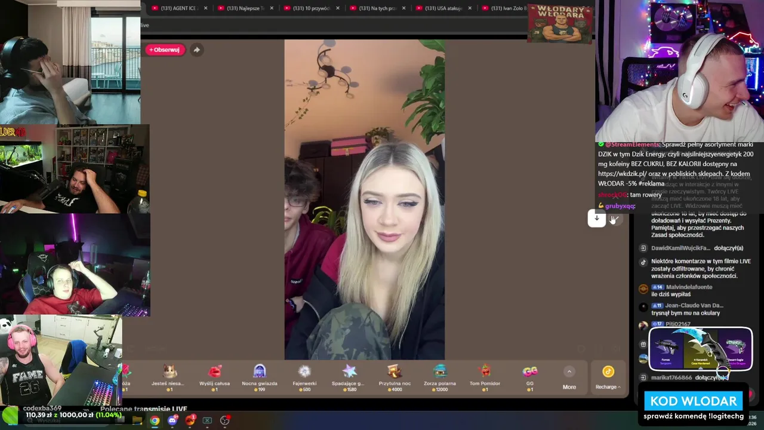Expand more gifts with the More arrow
This screenshot has height=430, width=764.
[569, 377]
